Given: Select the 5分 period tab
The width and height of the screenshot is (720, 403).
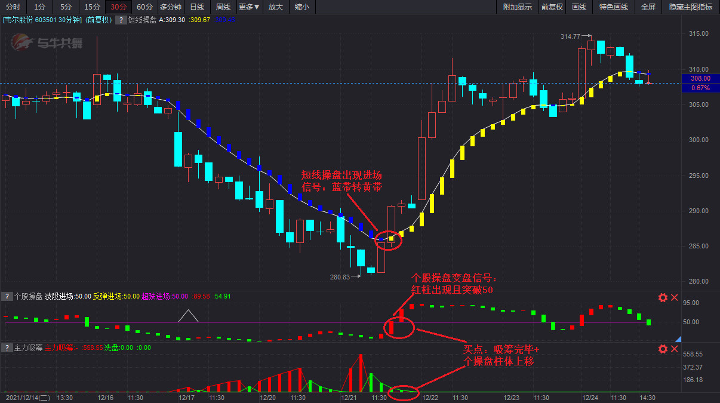Looking at the screenshot, I should click(66, 7).
